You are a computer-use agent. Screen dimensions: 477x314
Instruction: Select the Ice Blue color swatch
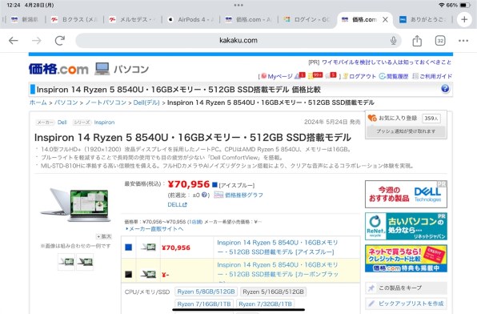(x=128, y=248)
